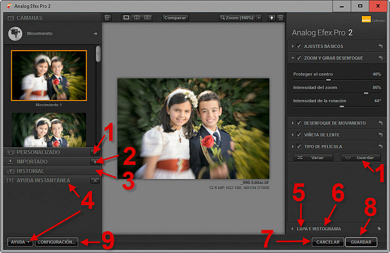Click the 44° rotation intensity value

click(377, 101)
